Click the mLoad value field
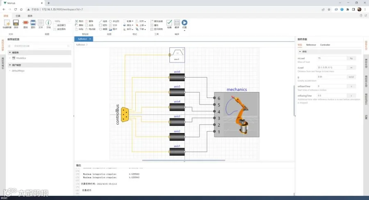 (332, 58)
